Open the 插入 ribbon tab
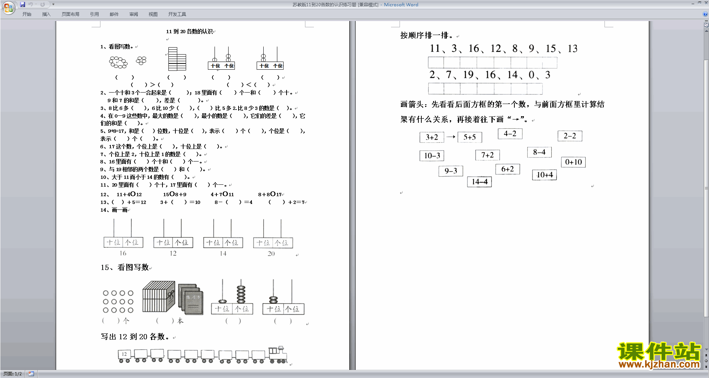Image resolution: width=709 pixels, height=378 pixels. click(46, 14)
